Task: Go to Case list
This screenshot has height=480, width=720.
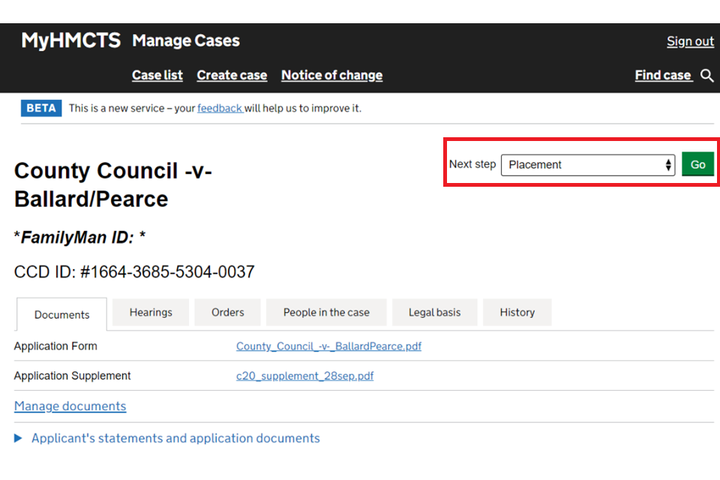Action: tap(157, 76)
